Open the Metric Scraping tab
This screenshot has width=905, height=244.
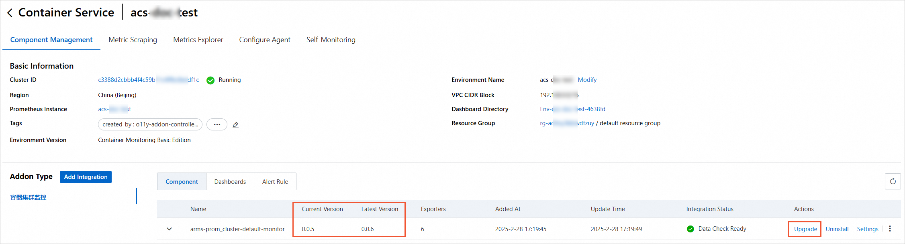tap(133, 40)
